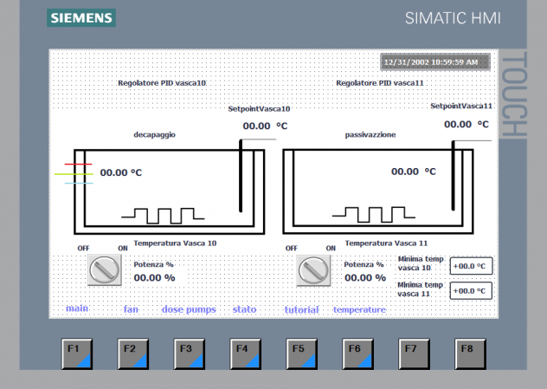Click the heater pulse symbol in passivazzione tank
This screenshot has width=547, height=389.
tap(374, 214)
